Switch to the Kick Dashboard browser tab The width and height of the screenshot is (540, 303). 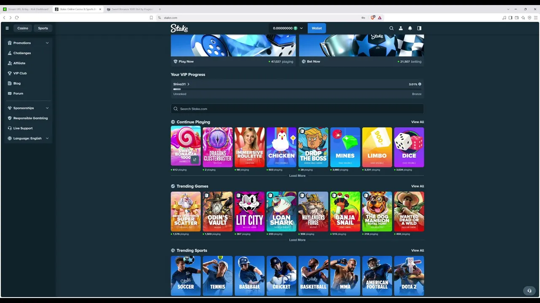coord(26,9)
